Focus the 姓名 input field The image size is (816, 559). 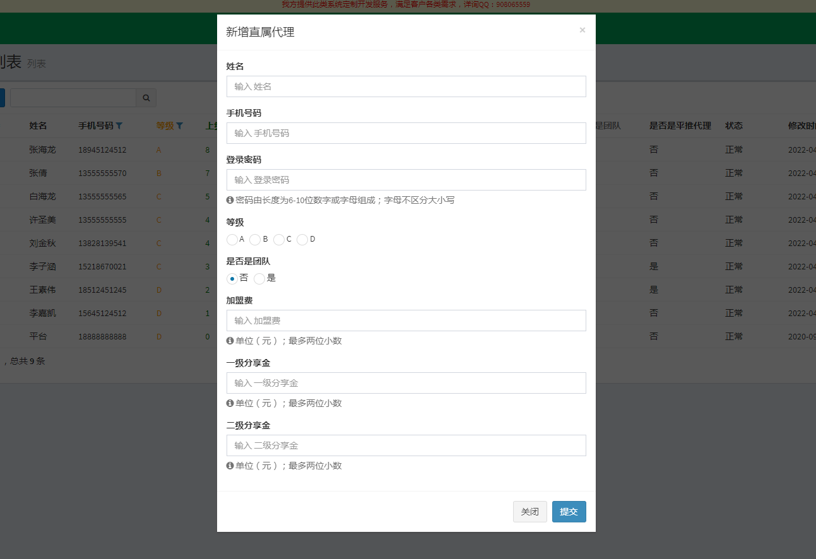tap(406, 86)
